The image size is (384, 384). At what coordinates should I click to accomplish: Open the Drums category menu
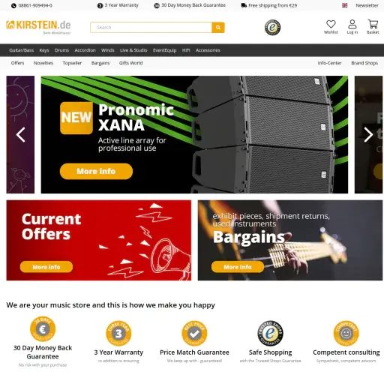tap(61, 50)
